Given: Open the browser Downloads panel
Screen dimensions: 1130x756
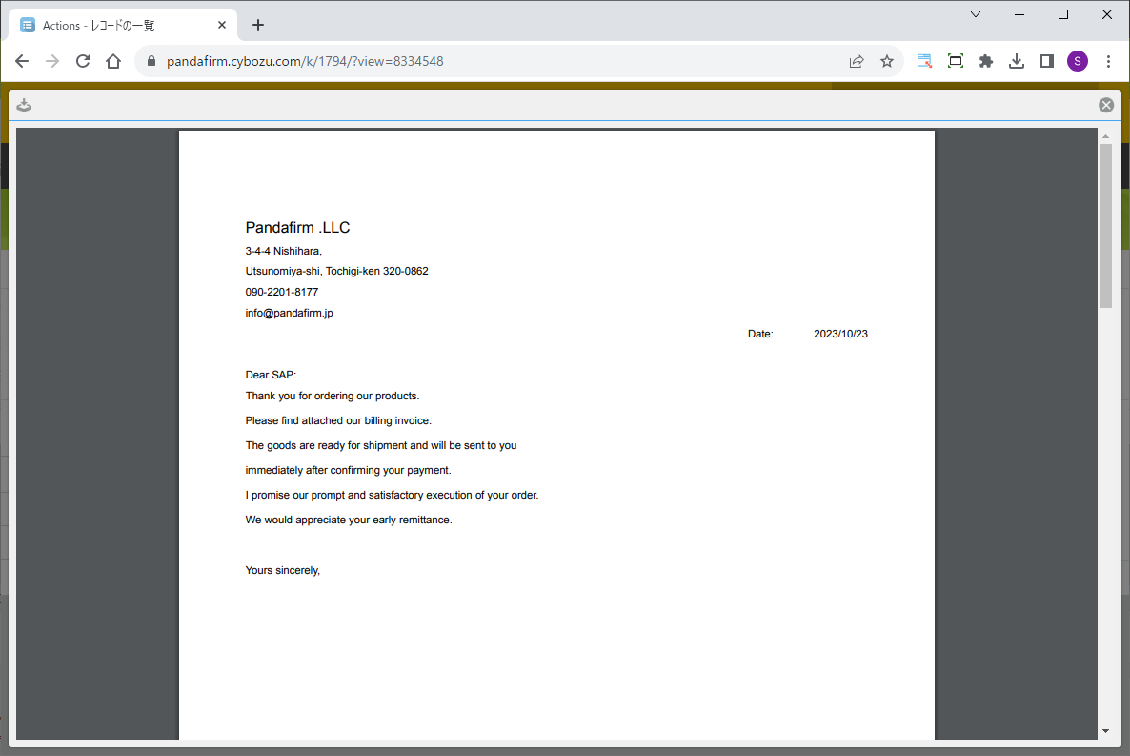Looking at the screenshot, I should (1017, 61).
